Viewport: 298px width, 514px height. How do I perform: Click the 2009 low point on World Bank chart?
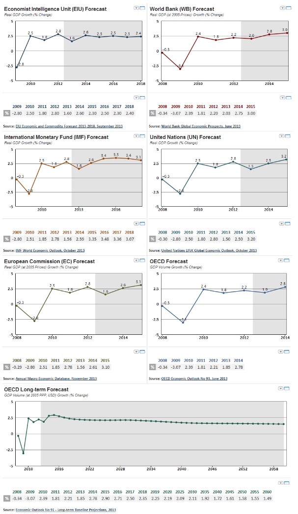pos(180,69)
